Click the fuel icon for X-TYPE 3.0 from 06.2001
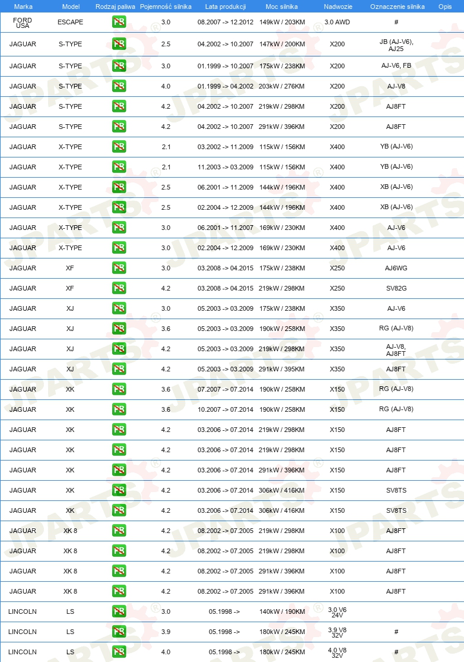Screen dimensions: 464x662 pos(119,228)
